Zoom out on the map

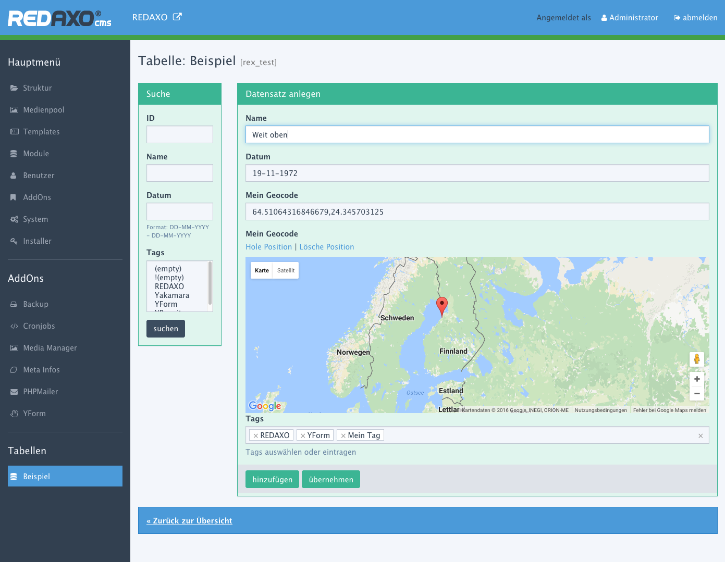pos(697,393)
